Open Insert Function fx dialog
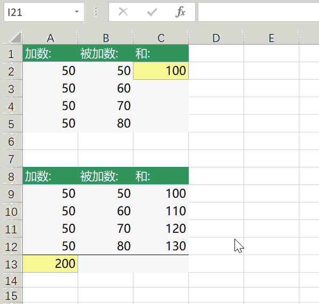319x304 pixels. point(180,12)
